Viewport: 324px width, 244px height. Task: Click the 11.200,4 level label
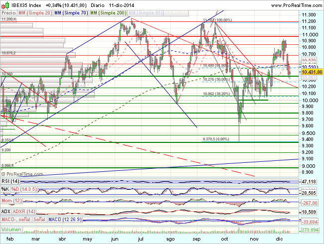coord(8,19)
